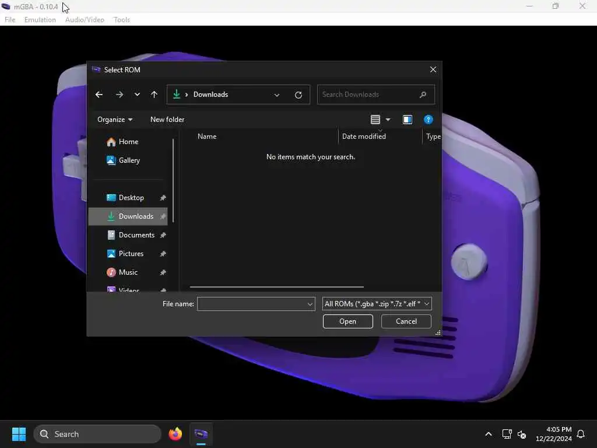Click the search magnifier icon
Image resolution: width=597 pixels, height=448 pixels.
click(x=423, y=94)
